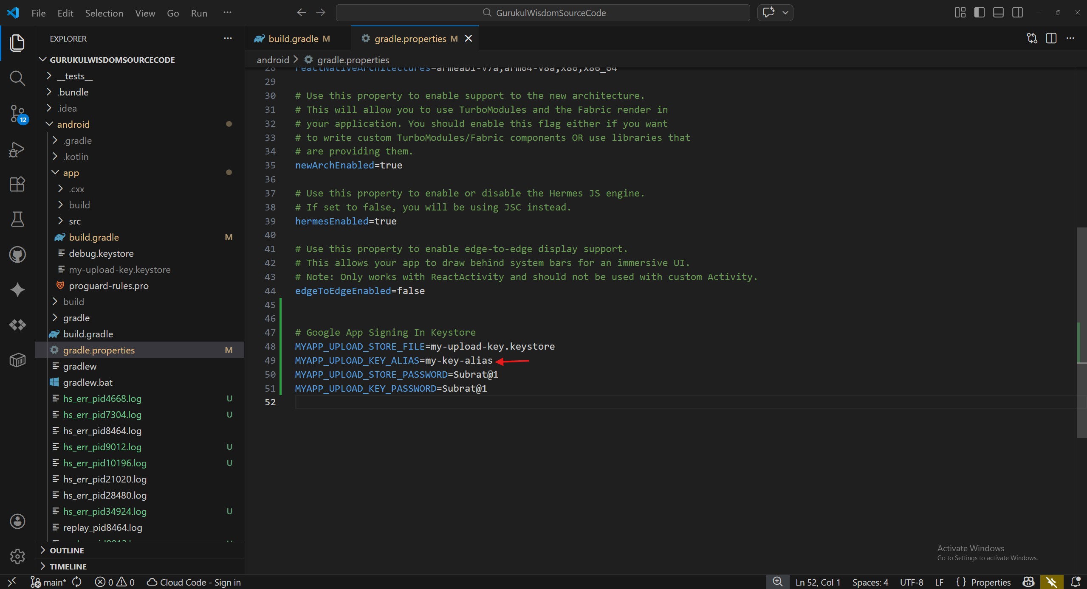Click Split Editor Right icon
This screenshot has width=1087, height=589.
1051,39
